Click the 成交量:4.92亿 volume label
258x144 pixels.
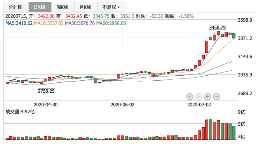click(20, 112)
